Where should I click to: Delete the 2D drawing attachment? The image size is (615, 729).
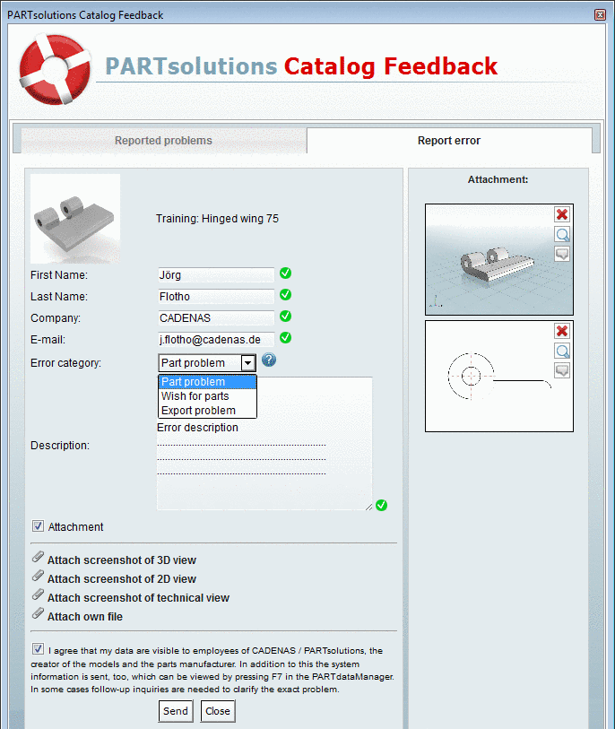pos(562,331)
